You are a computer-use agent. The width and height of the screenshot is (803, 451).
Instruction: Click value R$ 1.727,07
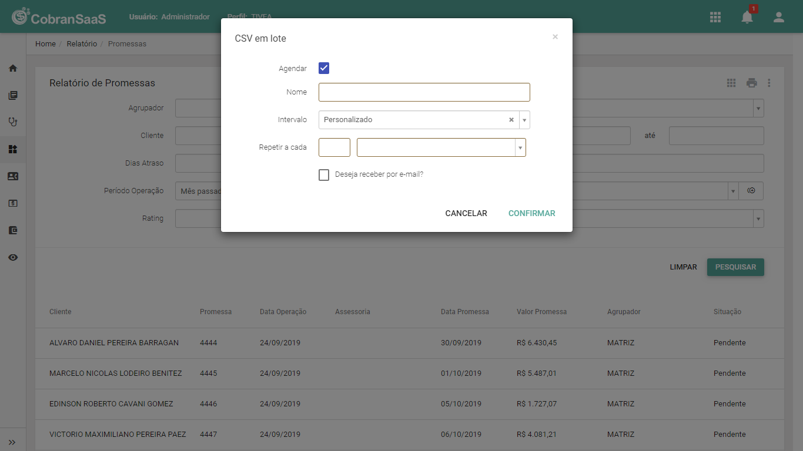coord(537,404)
